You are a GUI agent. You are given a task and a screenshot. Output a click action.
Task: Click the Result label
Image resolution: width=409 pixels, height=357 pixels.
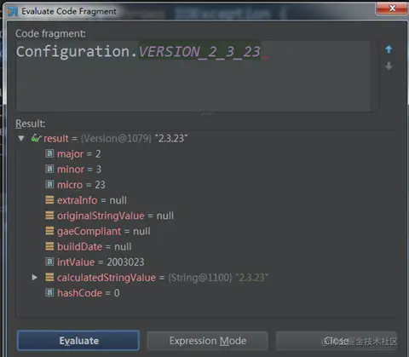tap(30, 124)
